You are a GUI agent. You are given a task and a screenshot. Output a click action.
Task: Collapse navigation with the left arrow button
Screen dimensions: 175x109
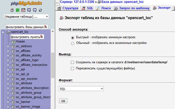click(x=57, y=3)
